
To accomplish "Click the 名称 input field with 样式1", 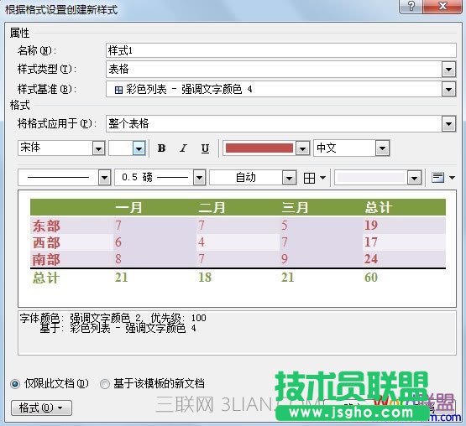I will [x=280, y=50].
